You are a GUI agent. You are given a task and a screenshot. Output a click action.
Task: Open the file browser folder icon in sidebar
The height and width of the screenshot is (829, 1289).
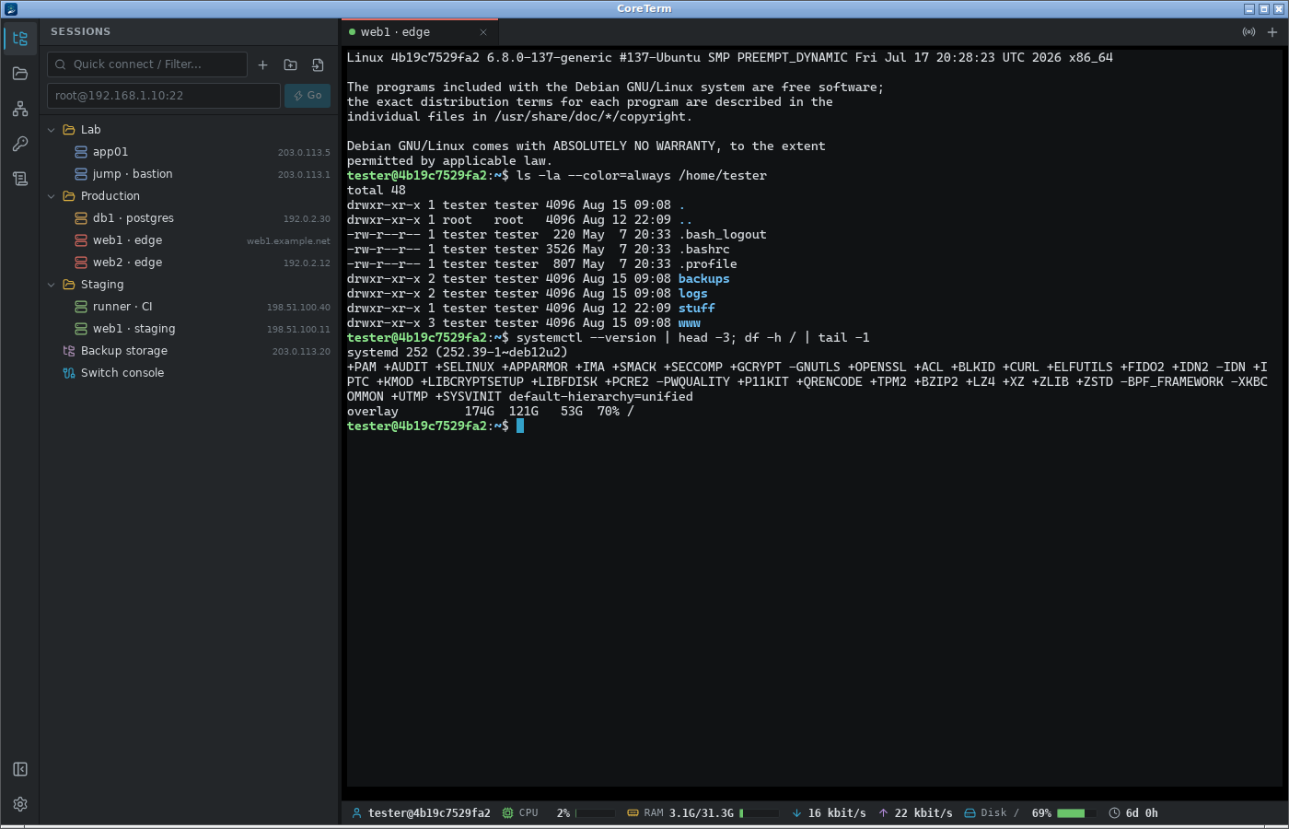(20, 74)
